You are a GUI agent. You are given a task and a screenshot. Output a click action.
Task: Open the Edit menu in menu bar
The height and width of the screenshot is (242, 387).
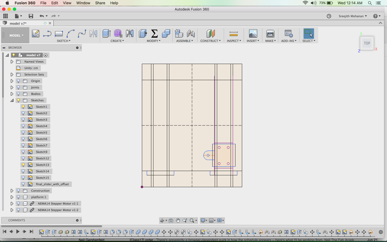coord(55,3)
